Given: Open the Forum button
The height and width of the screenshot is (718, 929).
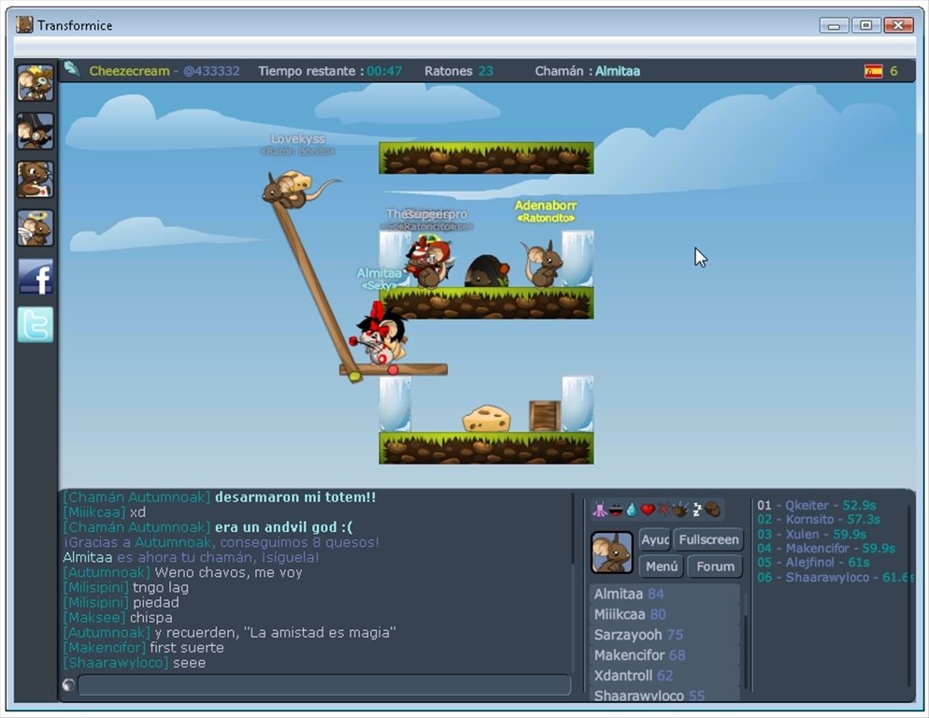Looking at the screenshot, I should (715, 567).
